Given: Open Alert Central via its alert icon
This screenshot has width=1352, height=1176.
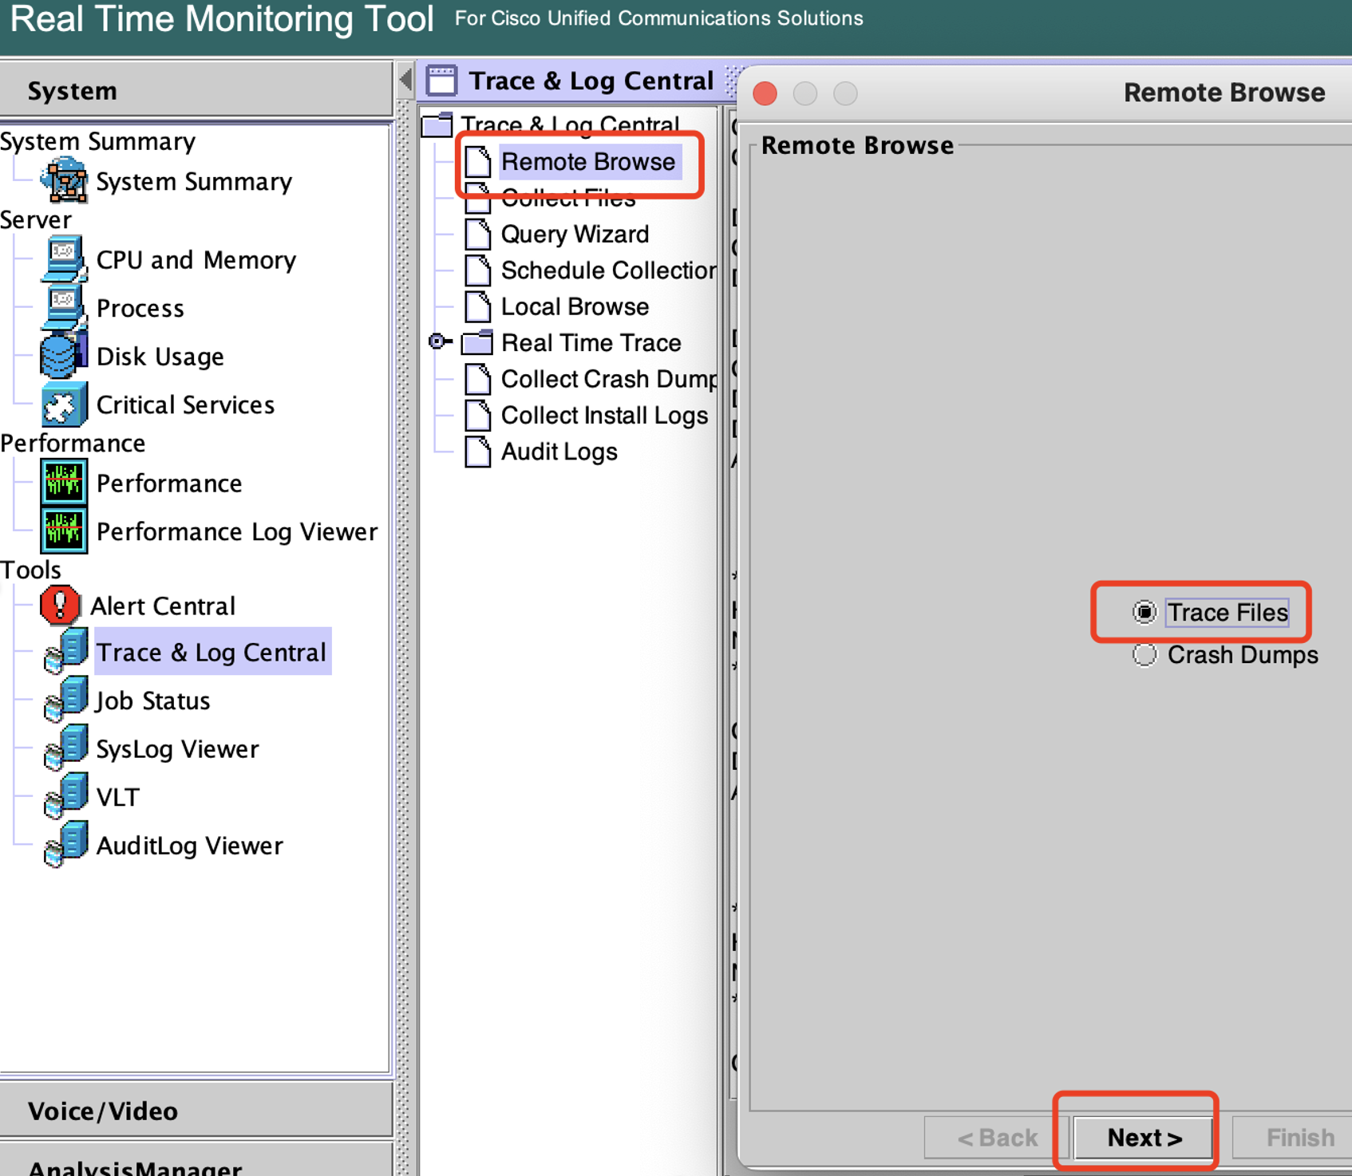Looking at the screenshot, I should (59, 605).
